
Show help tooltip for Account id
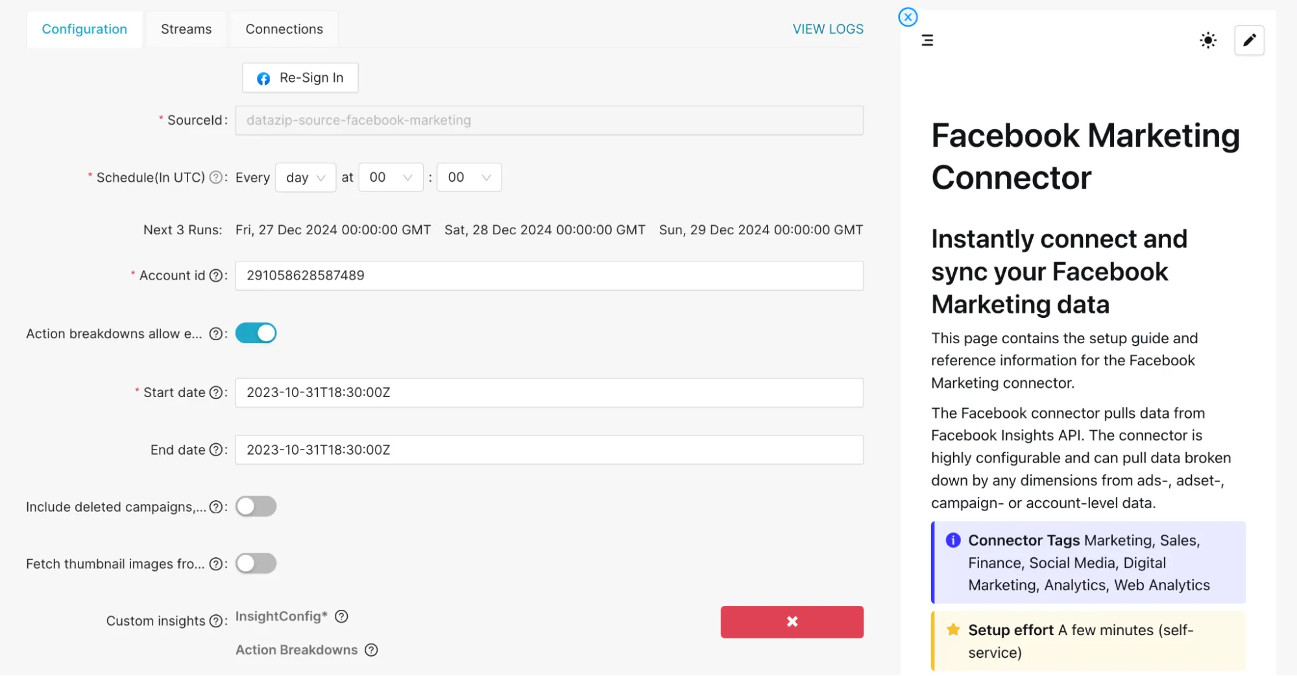point(216,276)
